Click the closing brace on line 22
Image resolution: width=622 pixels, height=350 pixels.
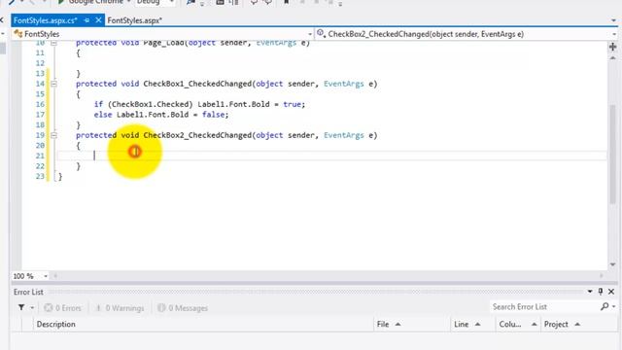[x=78, y=166]
